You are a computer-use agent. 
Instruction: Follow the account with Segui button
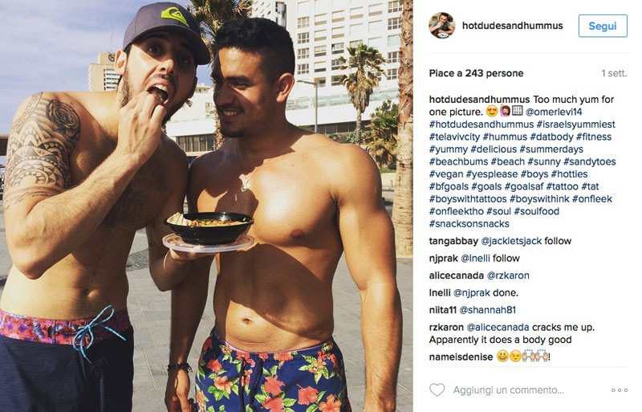point(603,26)
